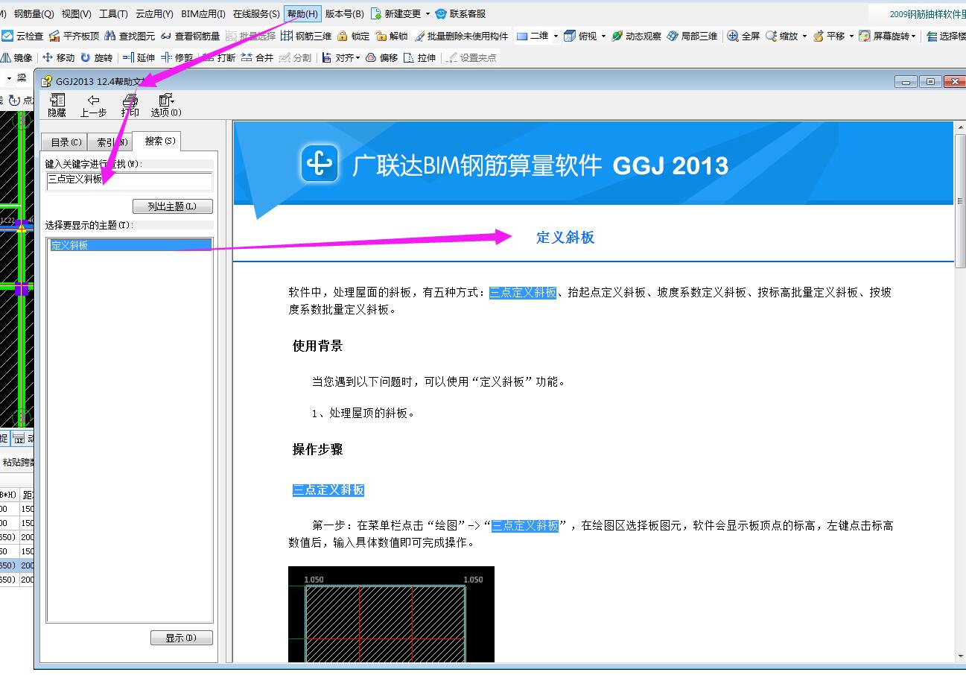Click the 偏移 offset tool

pyautogui.click(x=381, y=57)
